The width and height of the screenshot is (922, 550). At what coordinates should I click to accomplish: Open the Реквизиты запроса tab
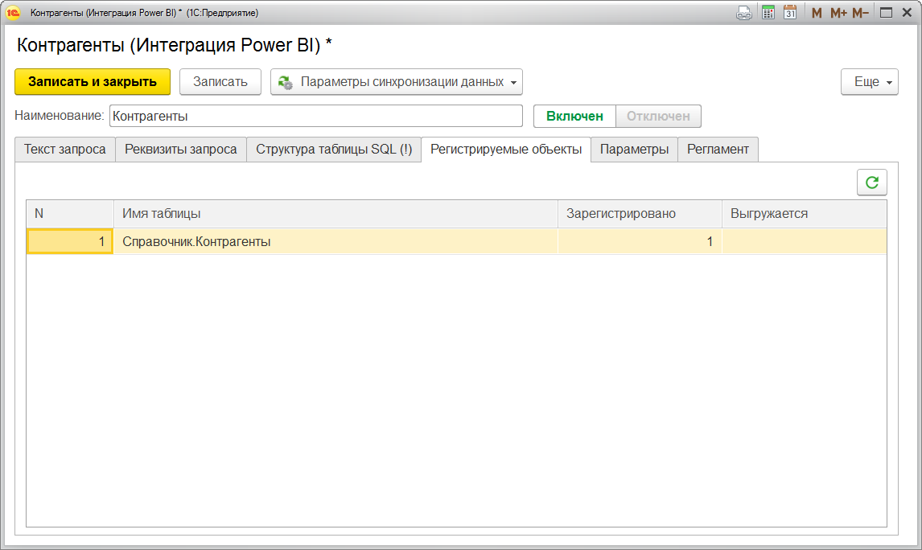180,150
